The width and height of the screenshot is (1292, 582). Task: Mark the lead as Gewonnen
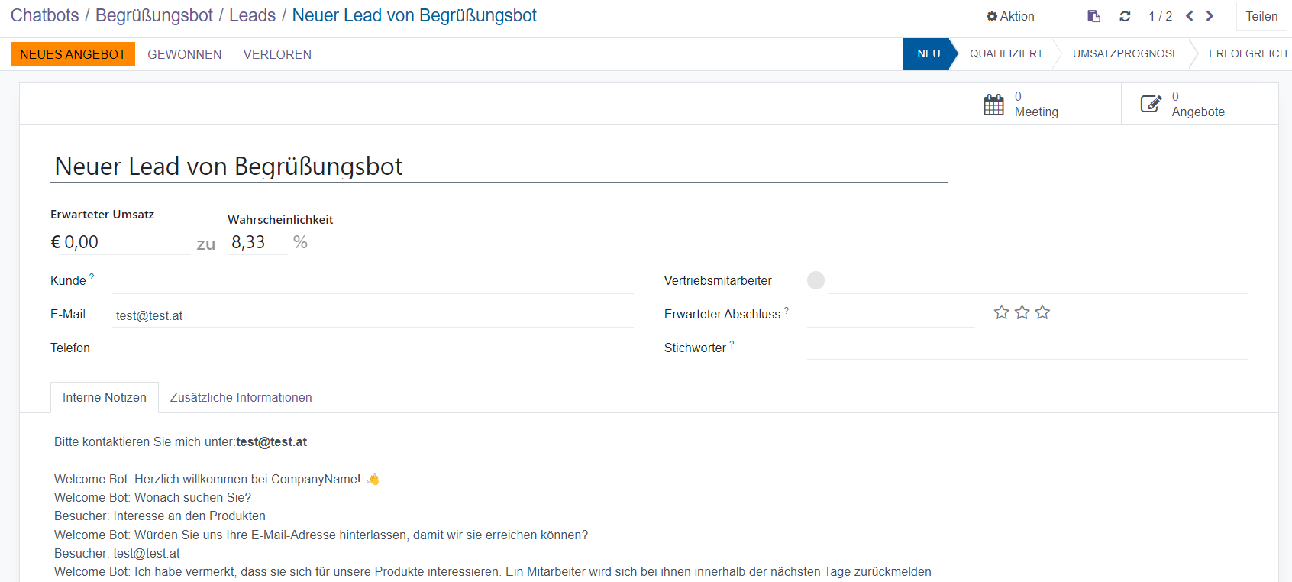(184, 54)
